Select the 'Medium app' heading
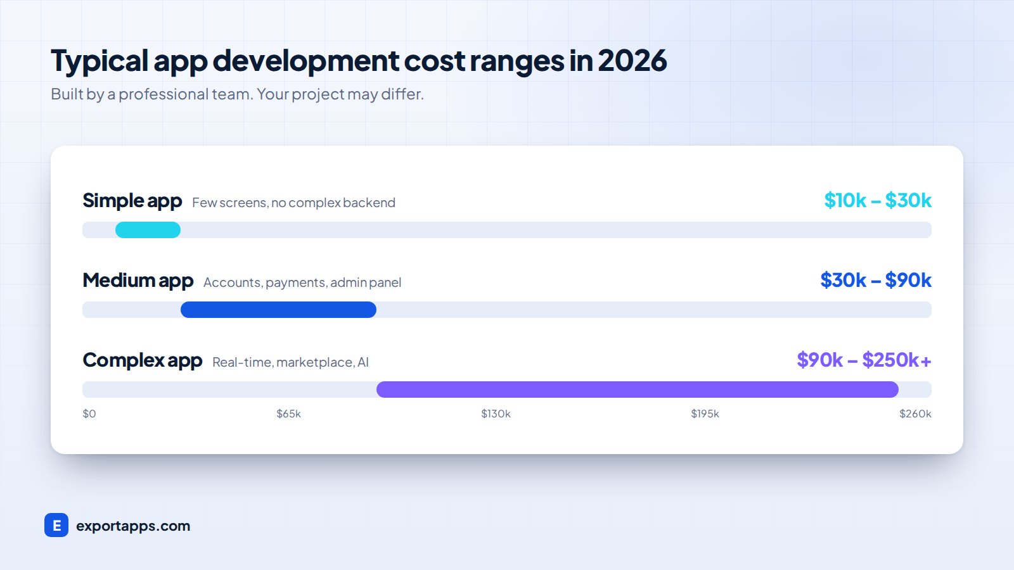The height and width of the screenshot is (570, 1014). [138, 281]
